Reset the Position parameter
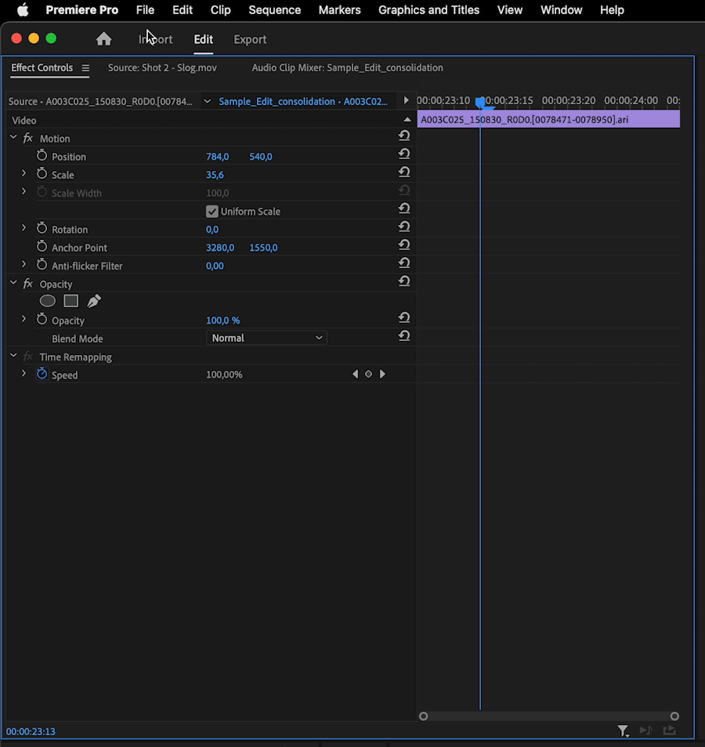Screen dimensions: 705x747 coord(404,154)
